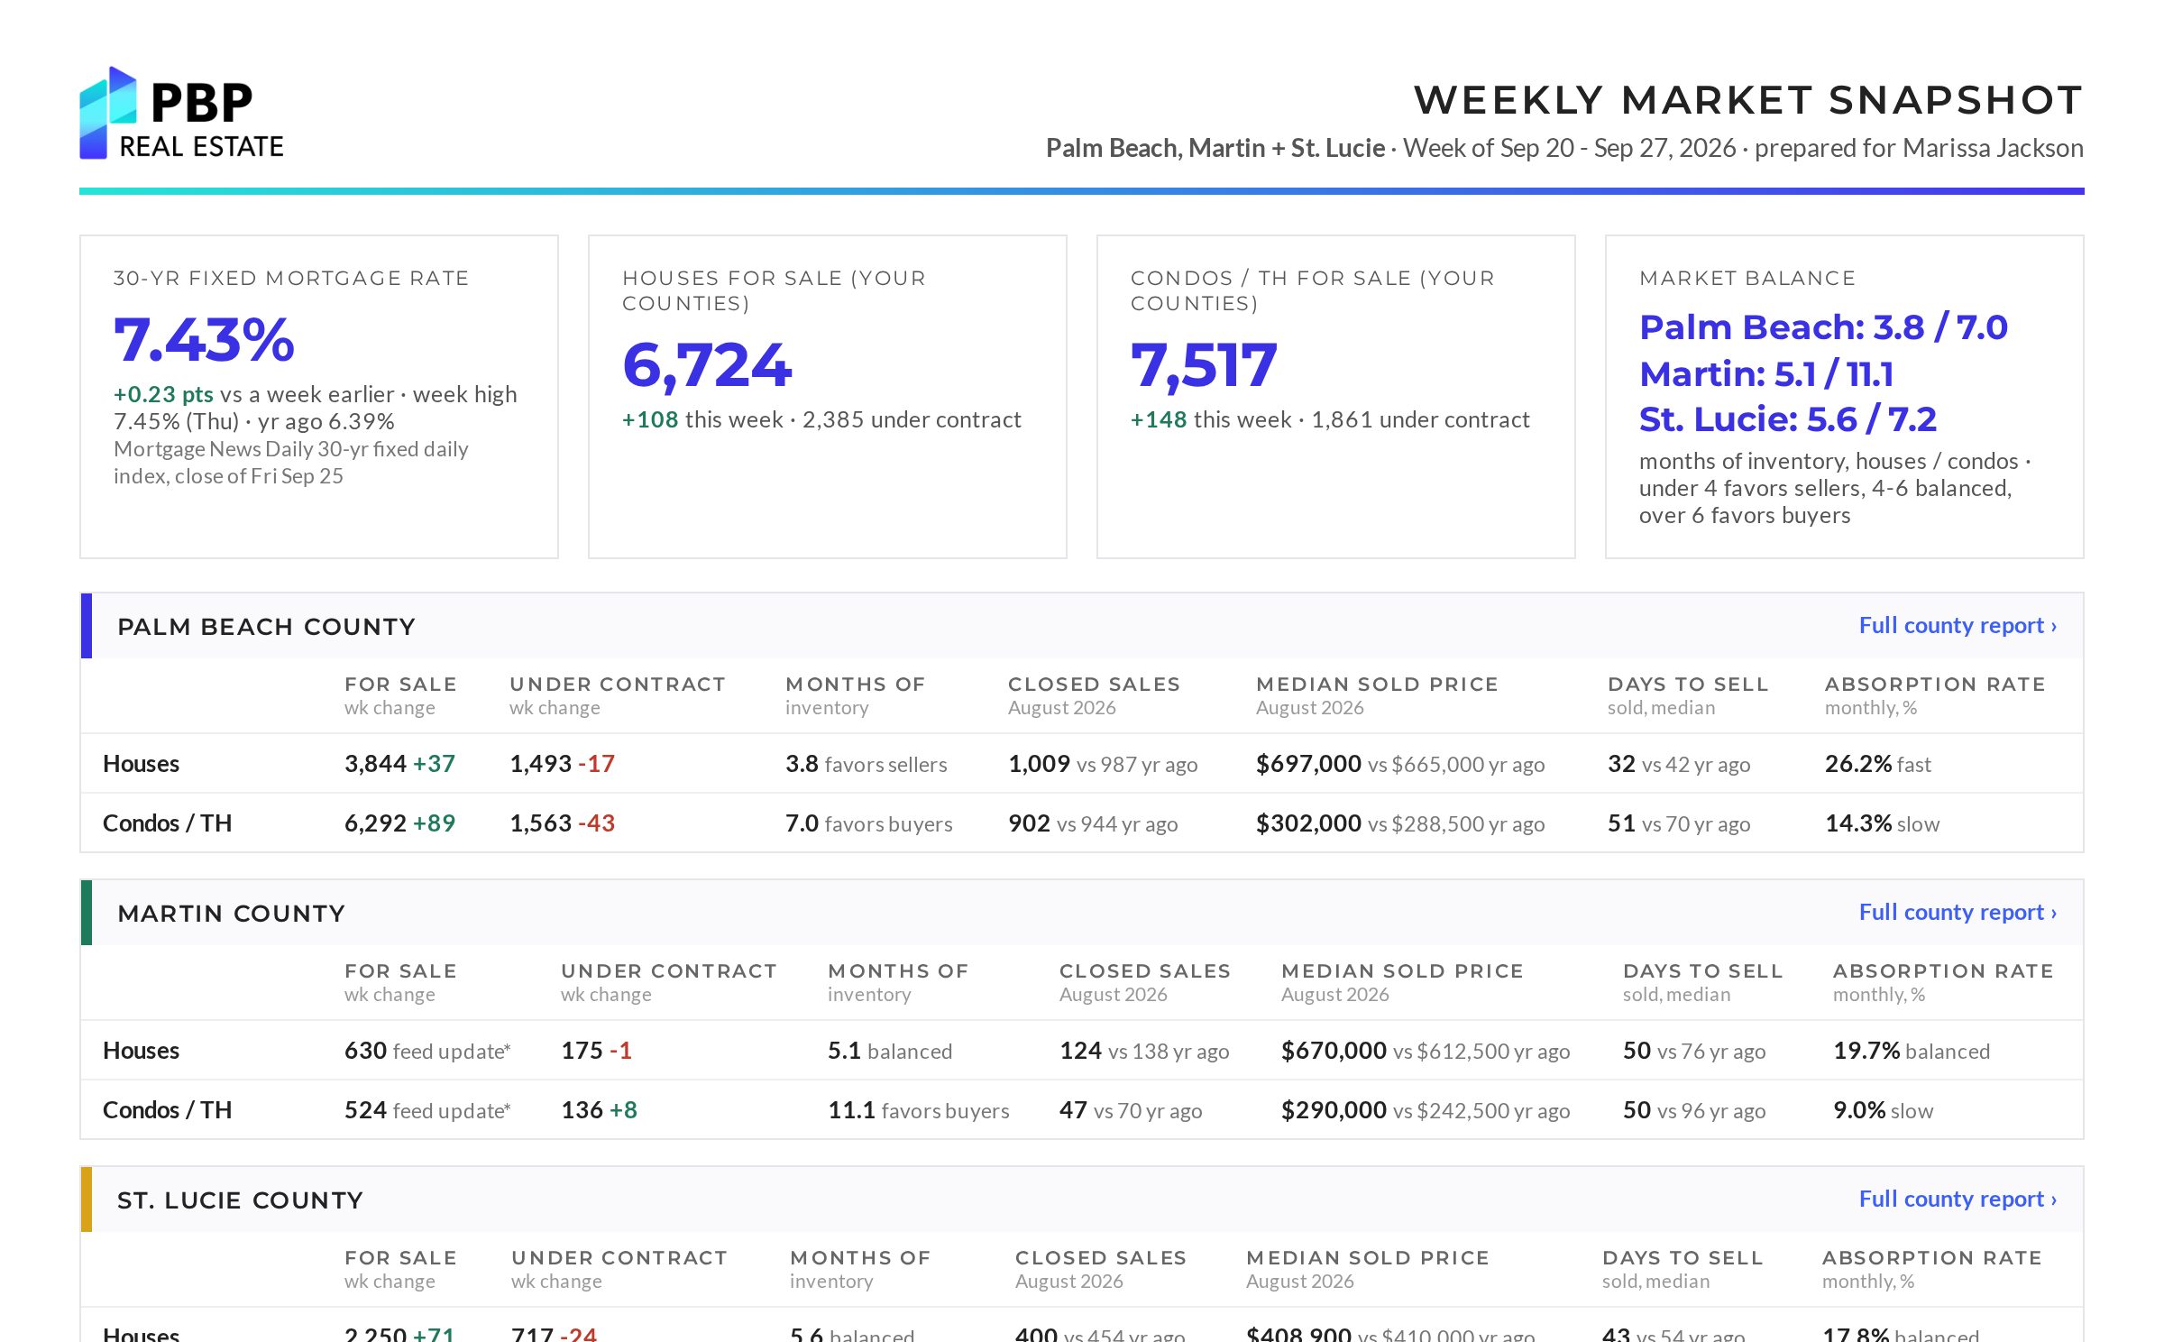This screenshot has height=1342, width=2164.
Task: Click Martin: 5.1 / 11.1 market balance
Action: (x=1765, y=373)
